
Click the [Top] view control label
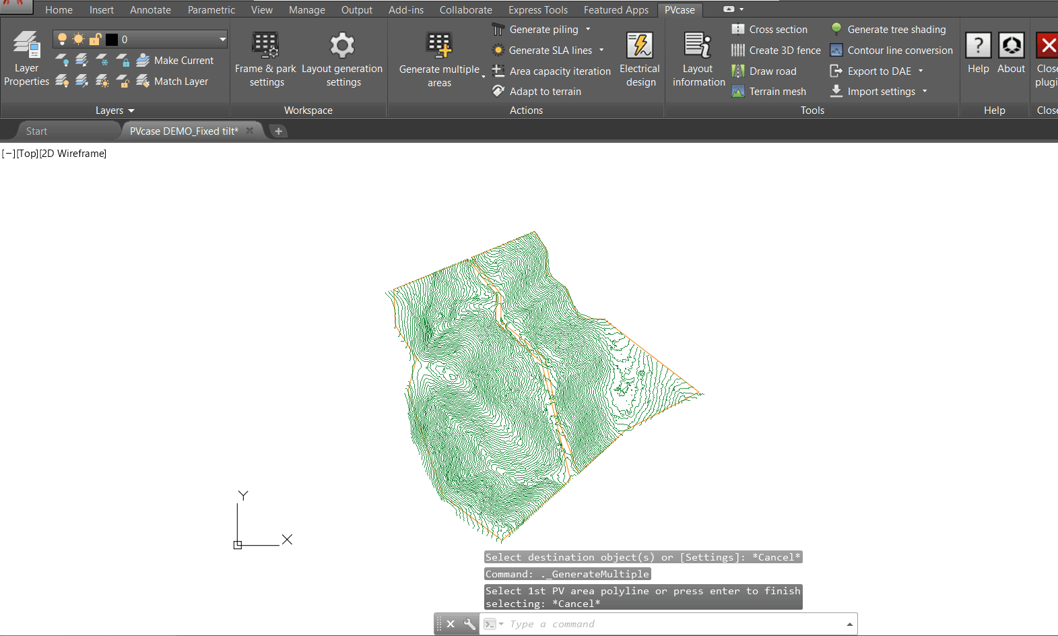(28, 154)
